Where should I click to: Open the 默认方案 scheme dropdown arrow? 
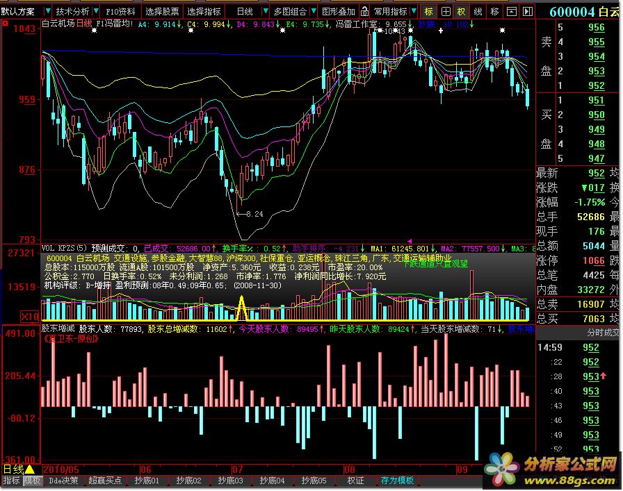(x=47, y=11)
